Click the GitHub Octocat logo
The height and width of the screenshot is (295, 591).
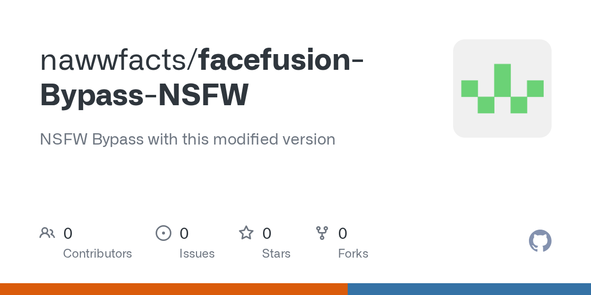coord(540,241)
